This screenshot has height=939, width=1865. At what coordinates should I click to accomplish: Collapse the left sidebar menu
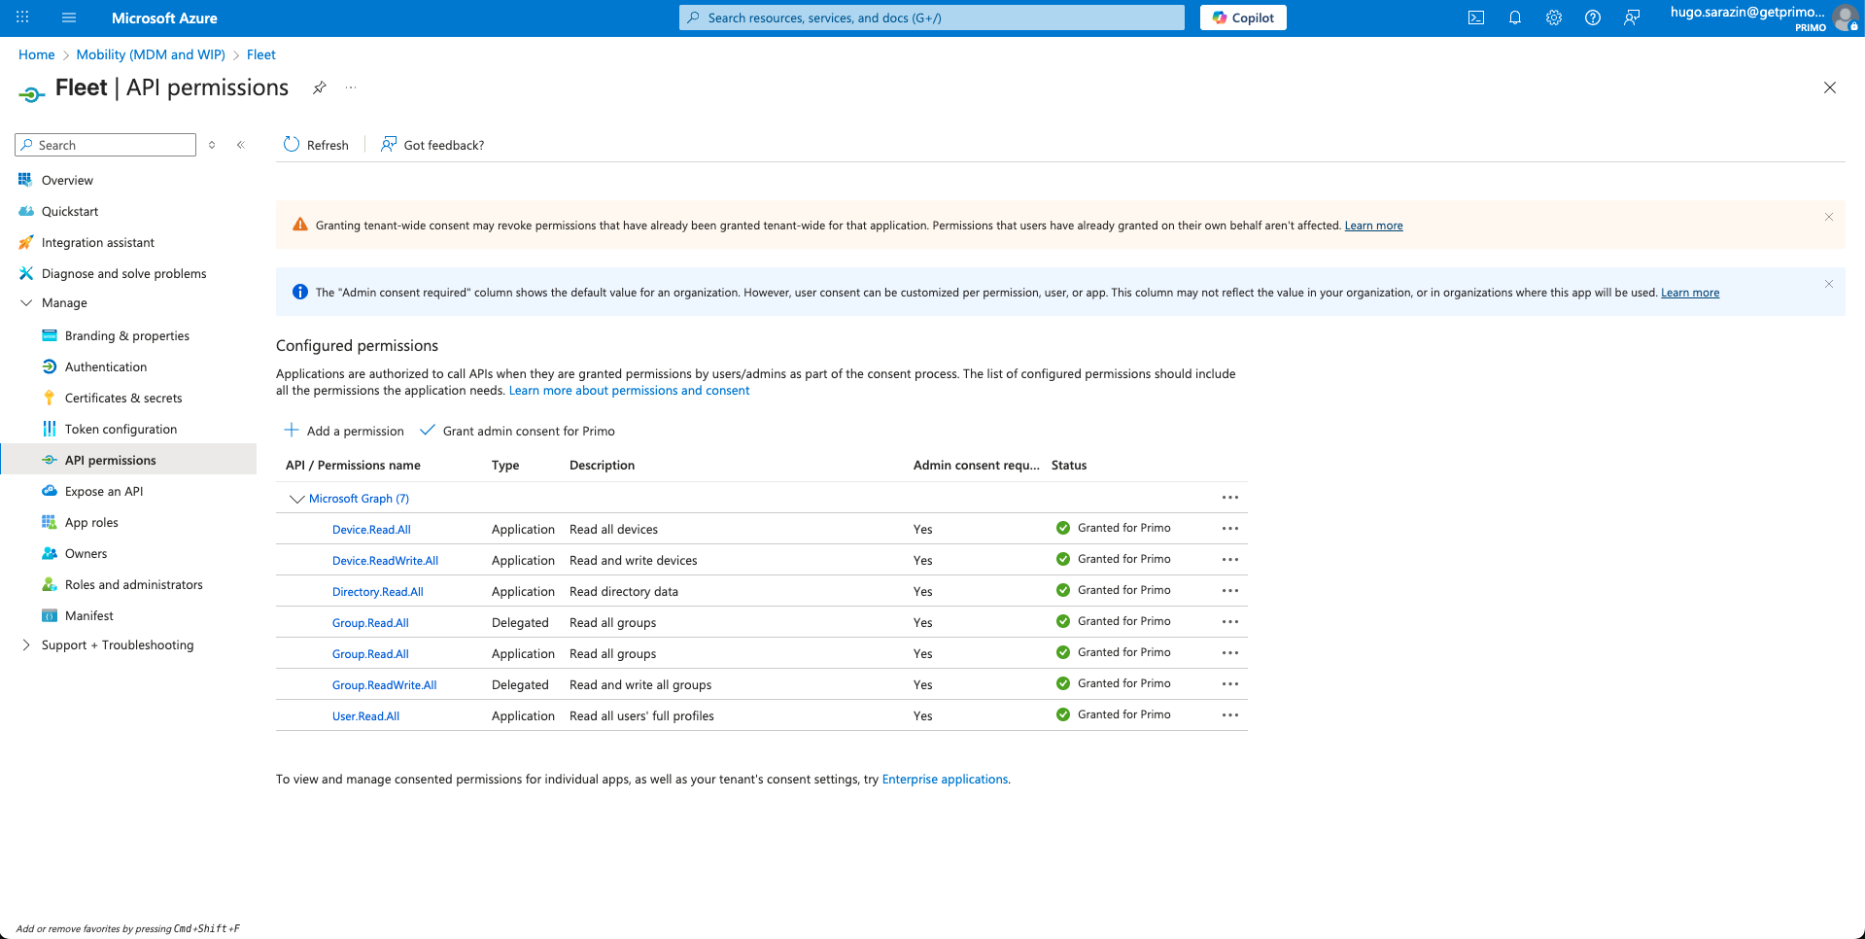coord(240,145)
